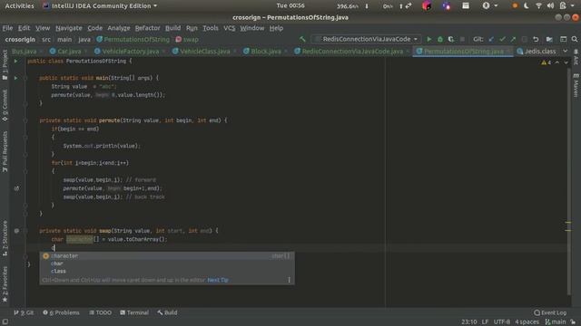The height and width of the screenshot is (326, 581).
Task: Open the VCS menu
Action: (230, 28)
